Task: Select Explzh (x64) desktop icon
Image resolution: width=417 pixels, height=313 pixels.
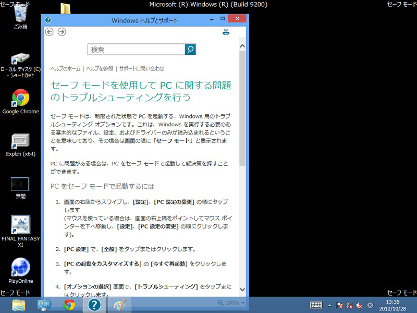Action: pyautogui.click(x=21, y=145)
